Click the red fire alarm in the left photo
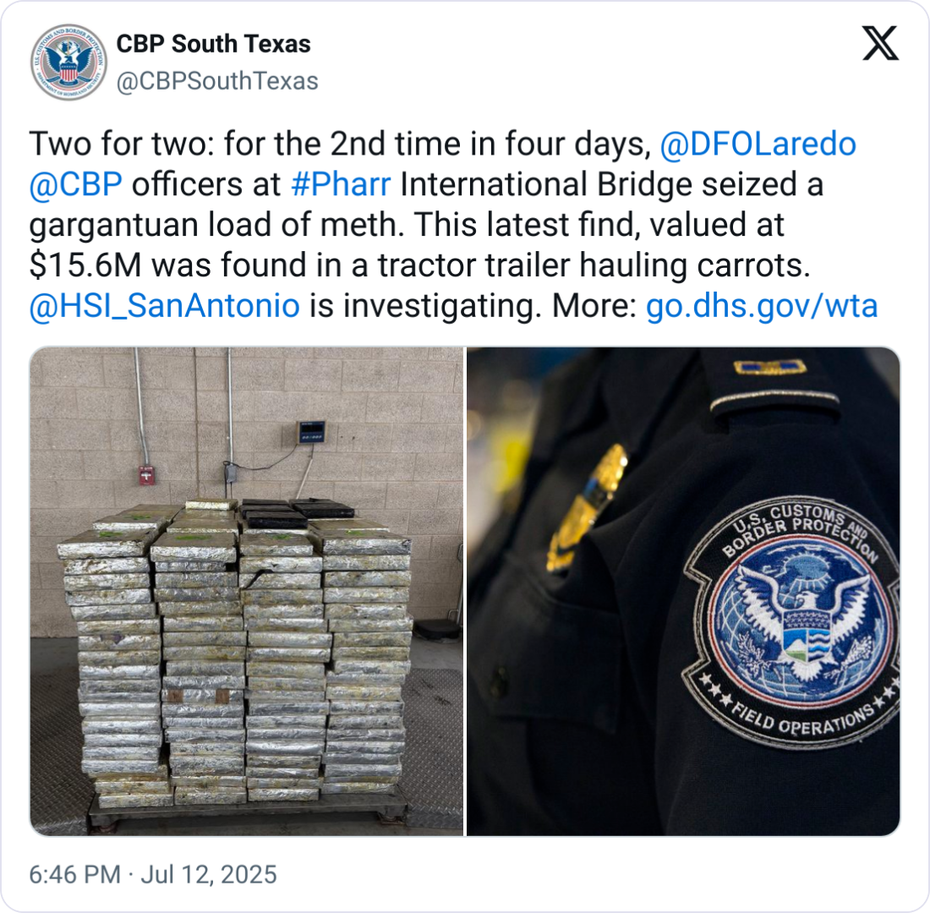 pyautogui.click(x=146, y=475)
